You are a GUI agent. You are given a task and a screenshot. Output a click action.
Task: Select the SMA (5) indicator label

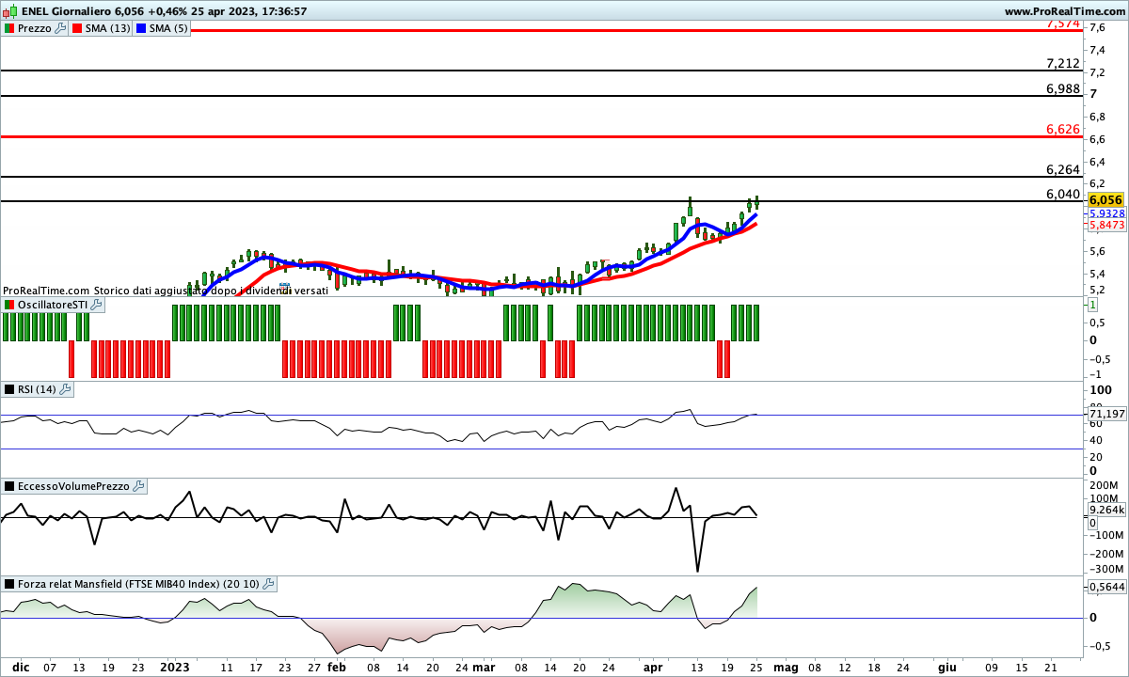169,28
